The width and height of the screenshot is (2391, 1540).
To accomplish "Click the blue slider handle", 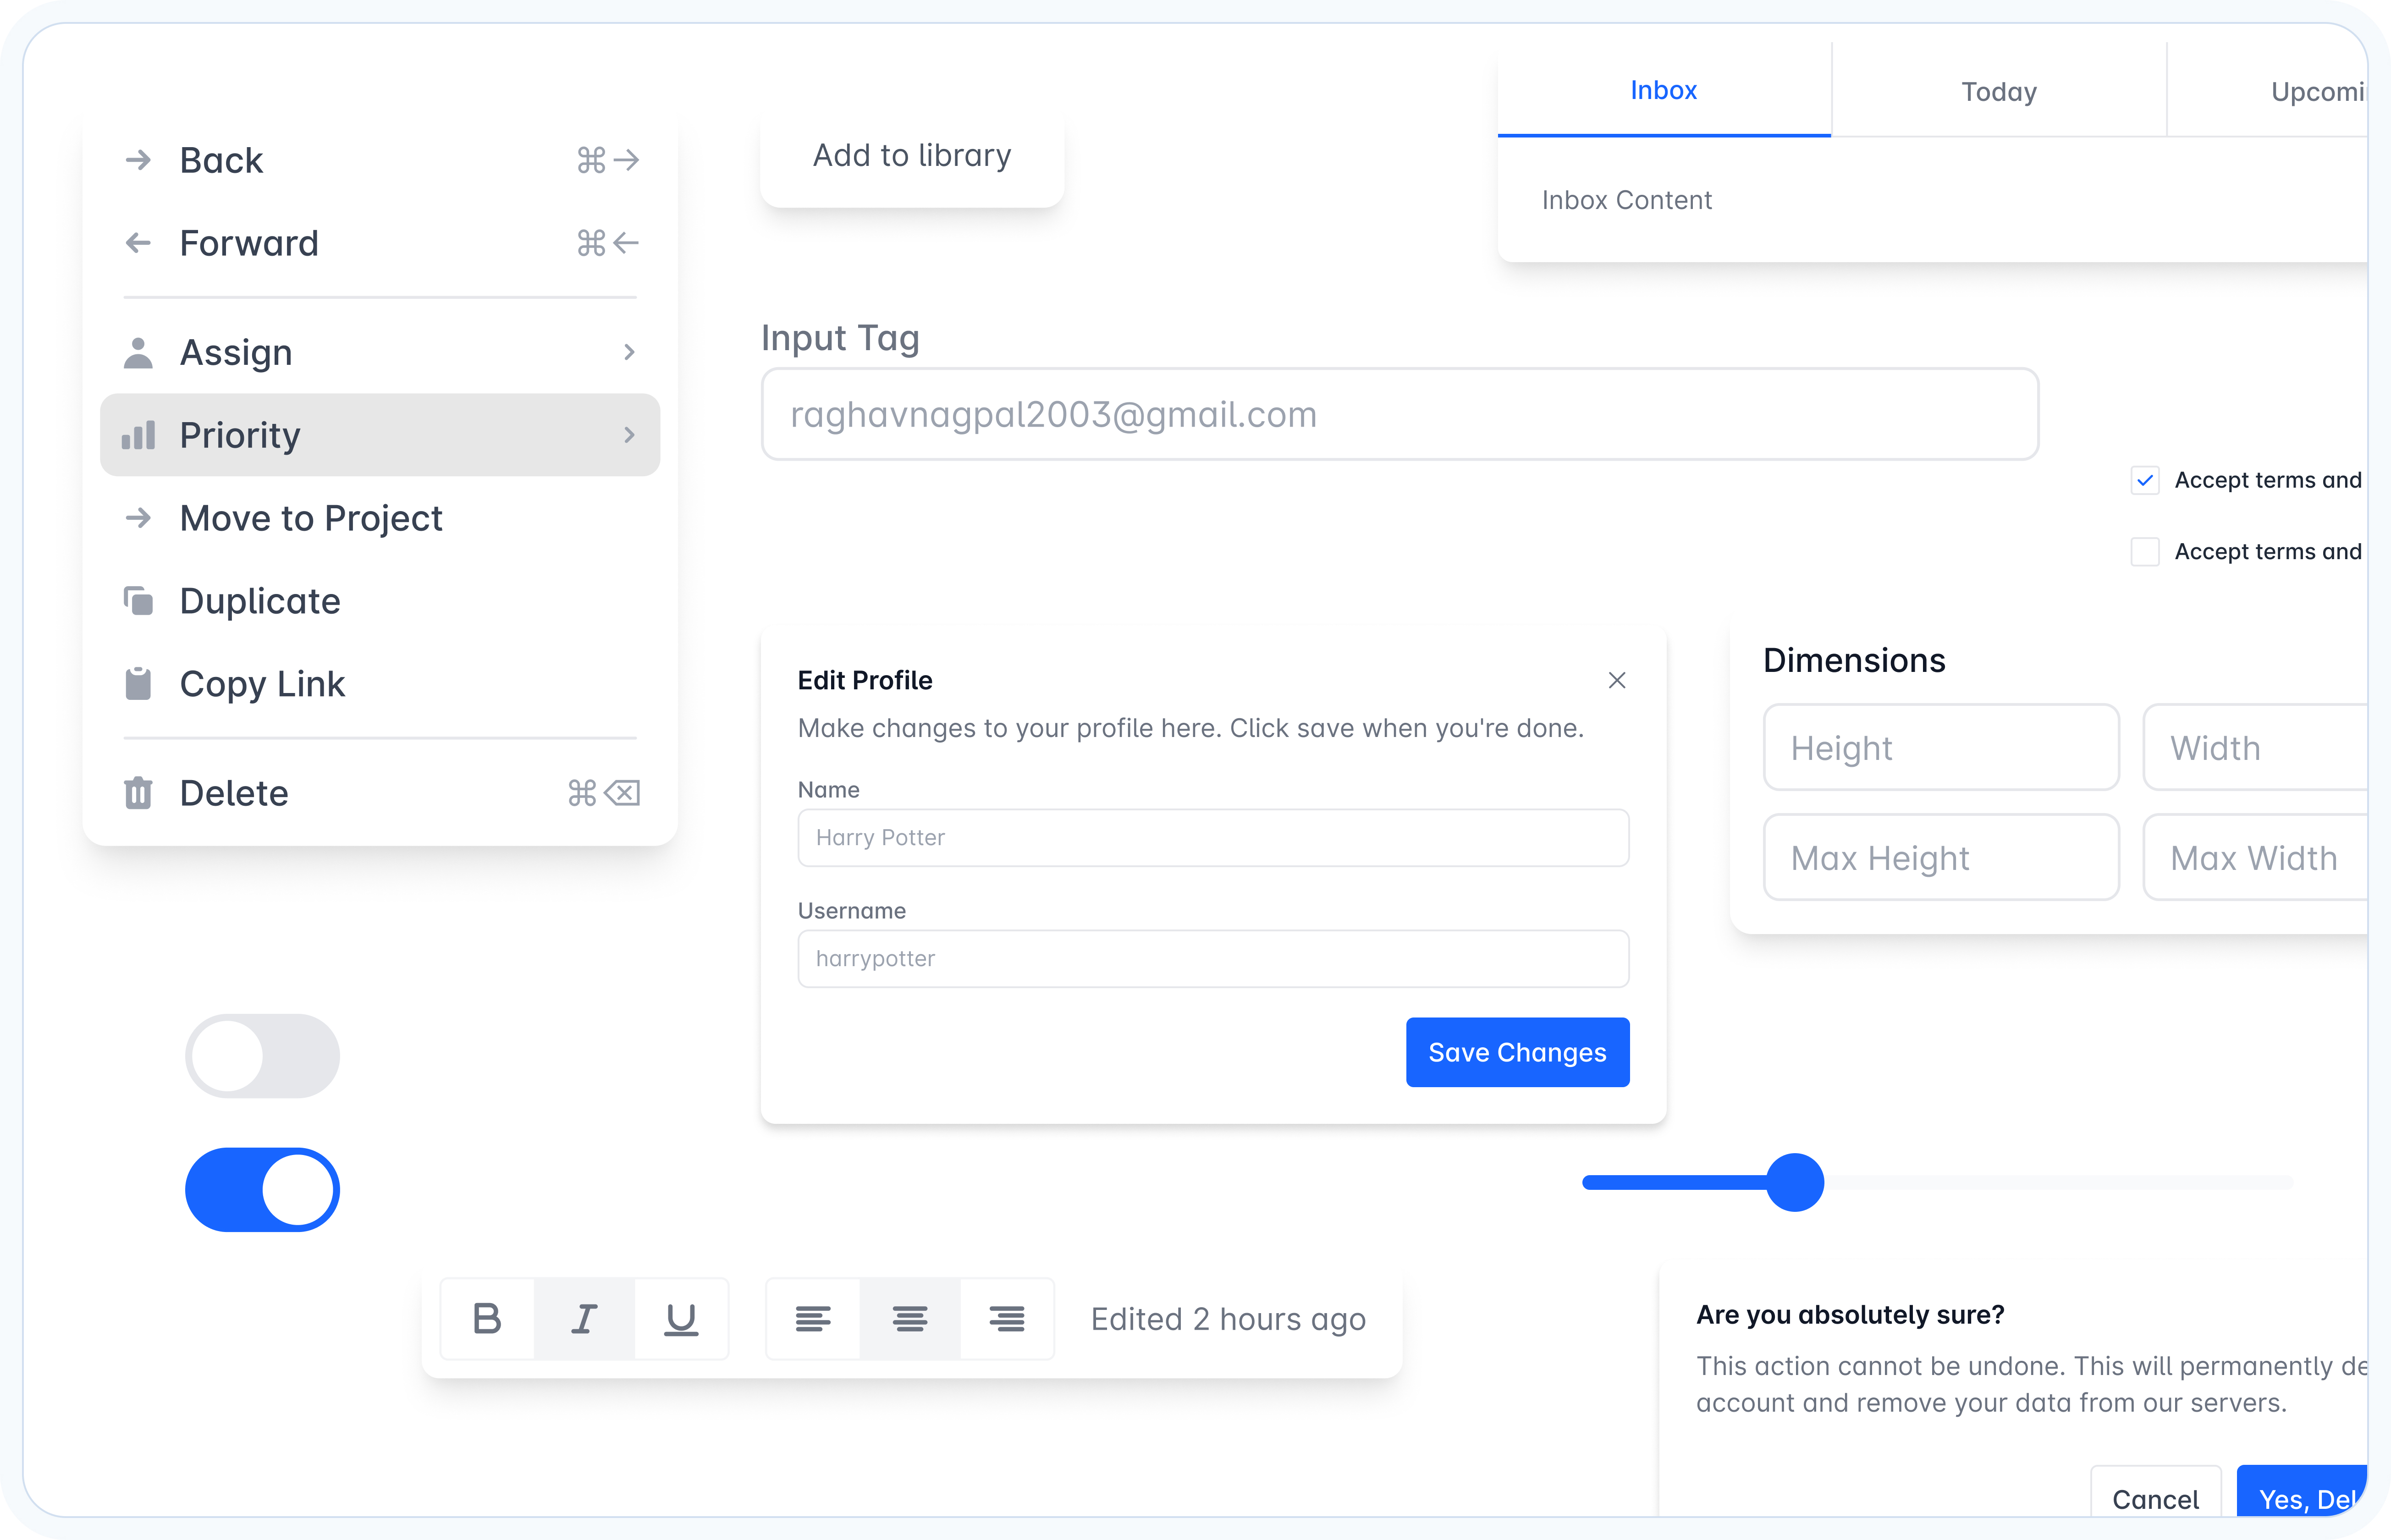I will [1795, 1182].
